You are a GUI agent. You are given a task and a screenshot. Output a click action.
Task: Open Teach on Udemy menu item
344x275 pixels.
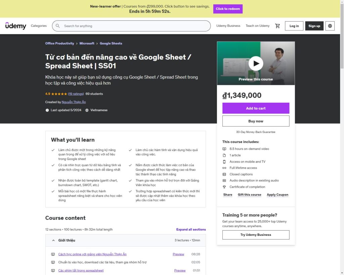[257, 26]
